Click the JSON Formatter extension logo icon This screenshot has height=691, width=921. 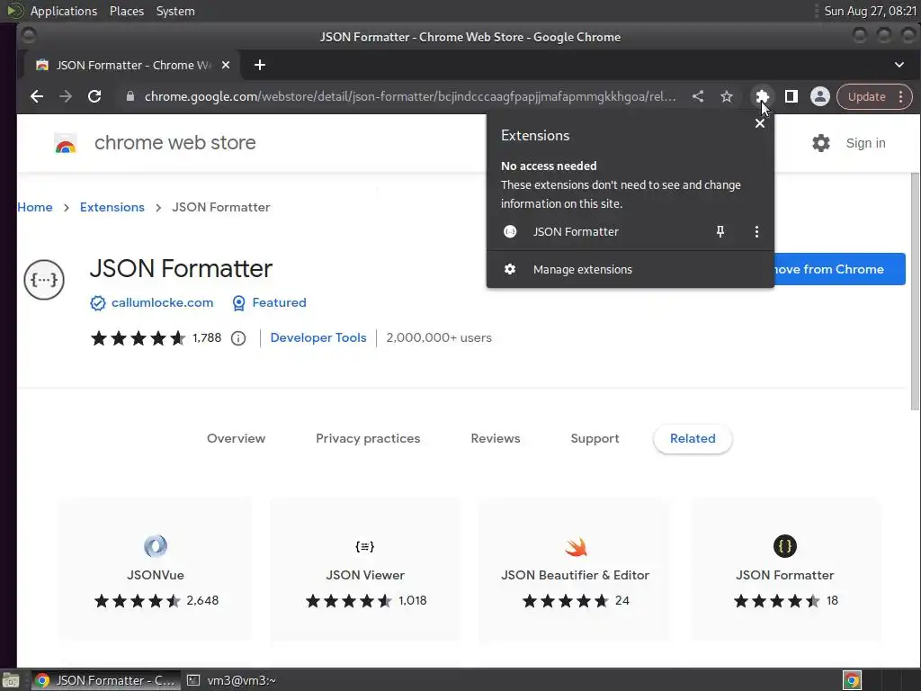44,280
